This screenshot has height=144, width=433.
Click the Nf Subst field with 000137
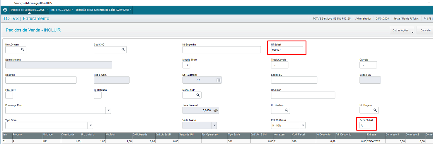pos(287,50)
